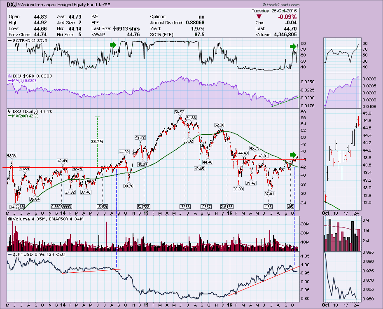Click the Yield value 1.97%
The image size is (383, 309).
[198, 28]
